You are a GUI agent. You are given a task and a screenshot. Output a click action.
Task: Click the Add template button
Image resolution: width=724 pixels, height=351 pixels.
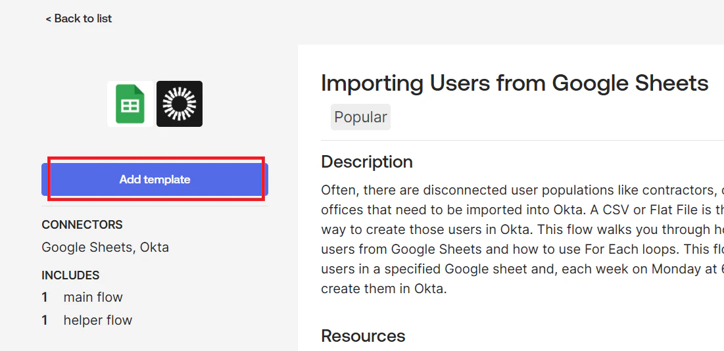pos(155,179)
